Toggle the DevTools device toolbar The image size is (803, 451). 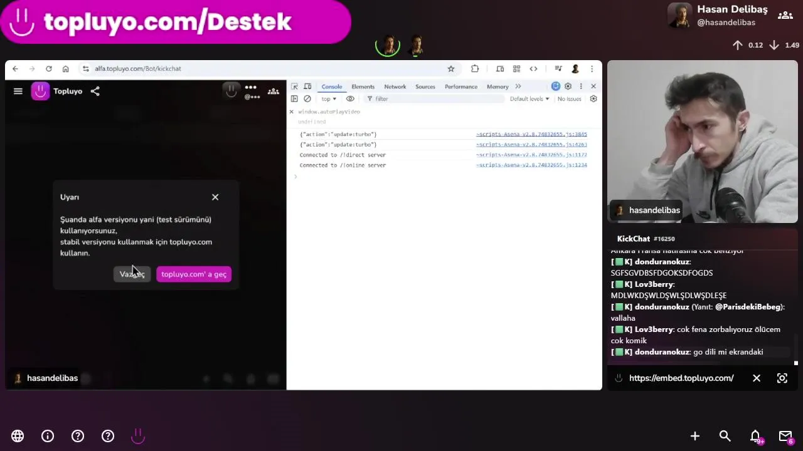pyautogui.click(x=307, y=86)
